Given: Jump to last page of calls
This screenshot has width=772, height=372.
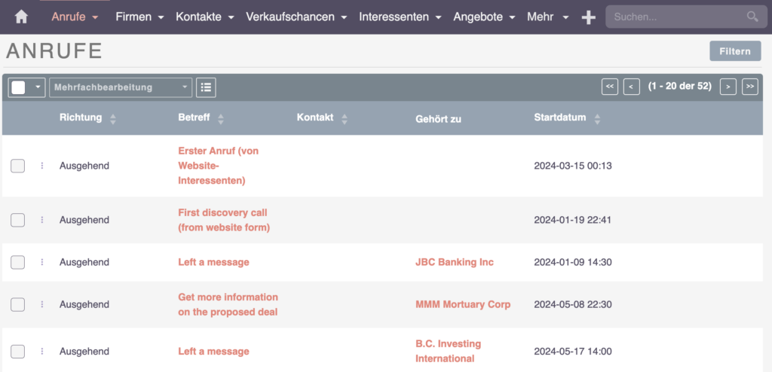Looking at the screenshot, I should tap(750, 87).
